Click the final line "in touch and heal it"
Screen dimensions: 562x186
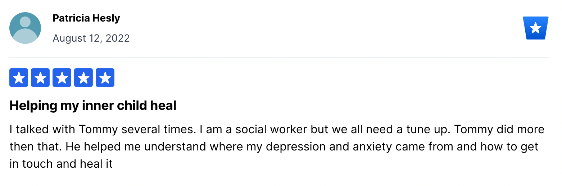61,164
